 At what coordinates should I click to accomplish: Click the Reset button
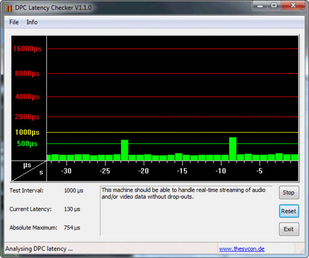point(289,211)
